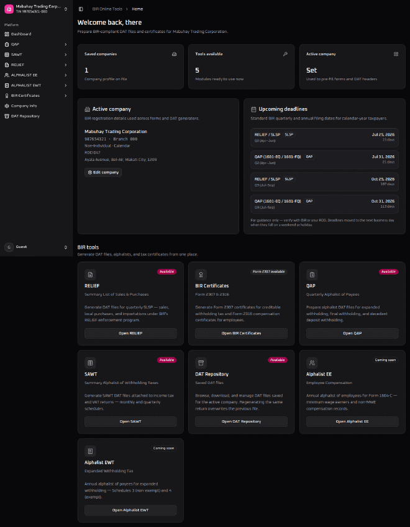Click the ALPHALIST EWT icon in the sidebar
The width and height of the screenshot is (410, 527).
7,85
